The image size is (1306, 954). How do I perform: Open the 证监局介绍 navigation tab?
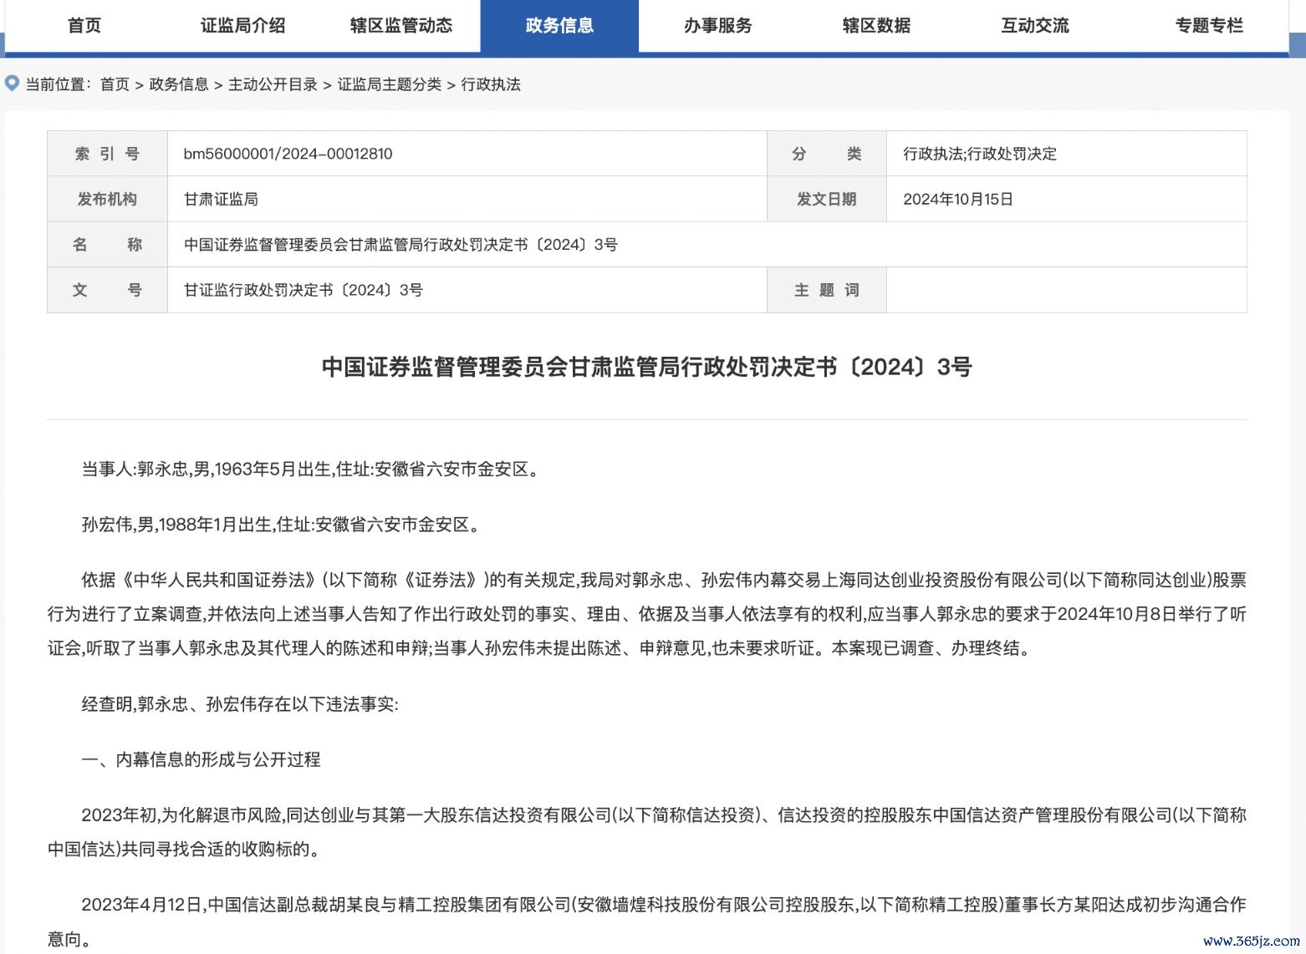(242, 26)
